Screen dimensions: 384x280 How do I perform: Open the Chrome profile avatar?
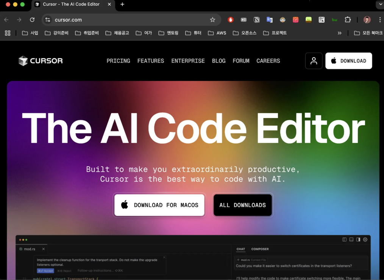click(367, 20)
